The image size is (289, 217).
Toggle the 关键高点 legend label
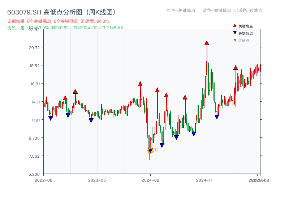click(x=246, y=26)
